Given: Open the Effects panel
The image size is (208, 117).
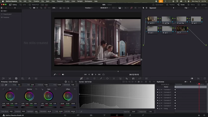Looking at the screenshot, I should point(191,5).
